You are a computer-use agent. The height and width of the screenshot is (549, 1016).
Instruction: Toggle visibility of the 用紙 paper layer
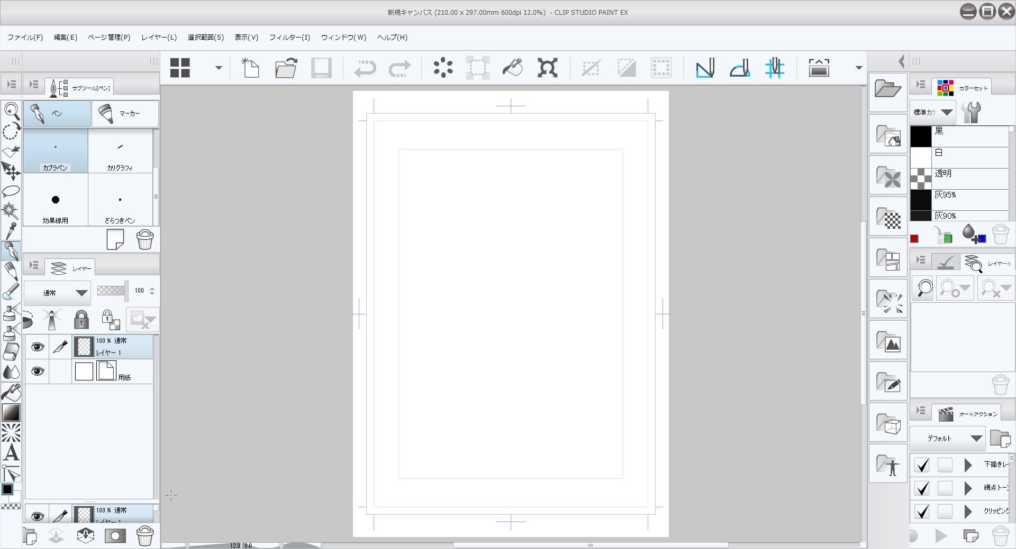point(37,371)
